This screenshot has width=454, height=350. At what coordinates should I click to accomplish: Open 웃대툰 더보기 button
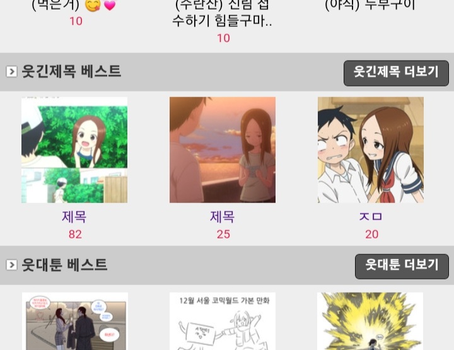pos(402,266)
